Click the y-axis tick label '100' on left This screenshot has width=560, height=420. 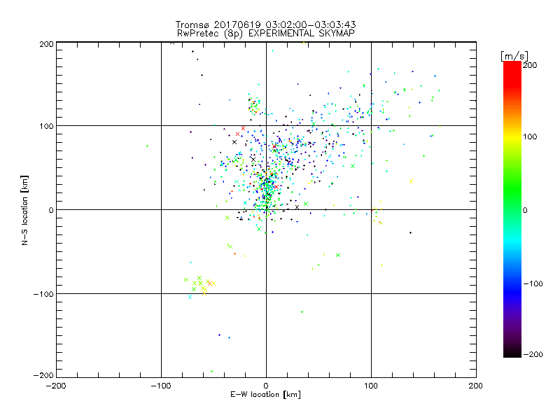coord(46,126)
